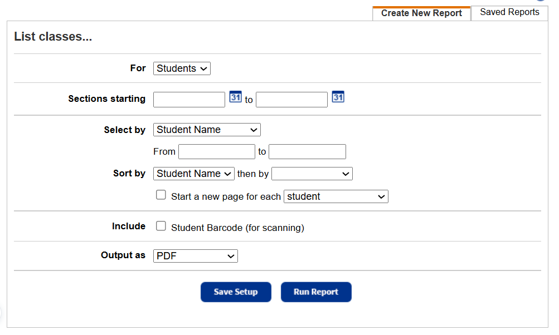This screenshot has height=335, width=559.
Task: Open the Sort by dropdown
Action: point(193,173)
